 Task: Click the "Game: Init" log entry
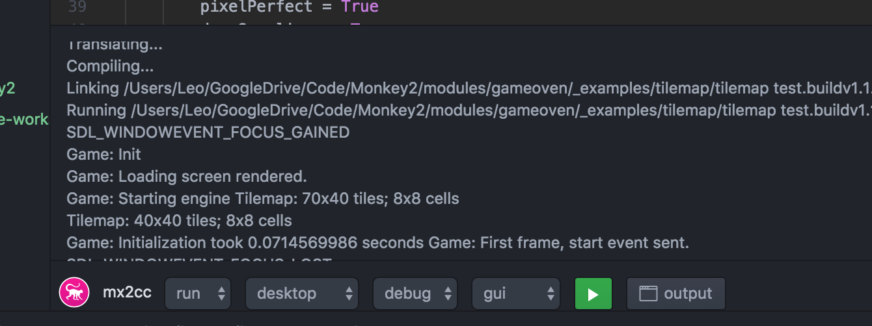(103, 155)
